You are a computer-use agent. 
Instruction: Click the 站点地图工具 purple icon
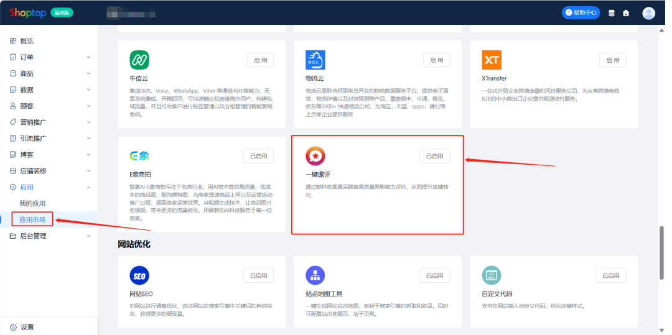(x=315, y=275)
